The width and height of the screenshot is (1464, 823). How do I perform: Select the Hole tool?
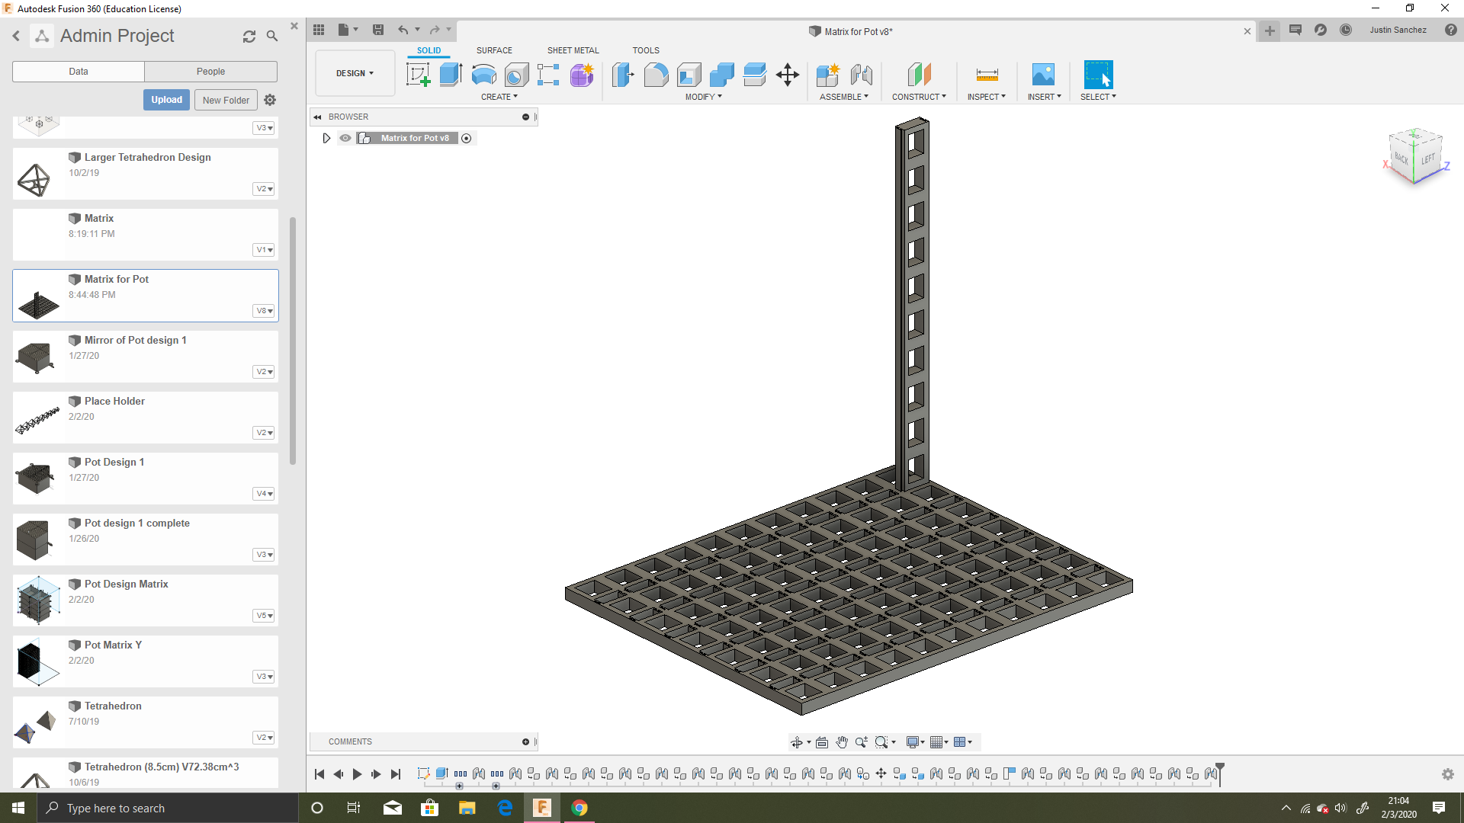click(516, 75)
